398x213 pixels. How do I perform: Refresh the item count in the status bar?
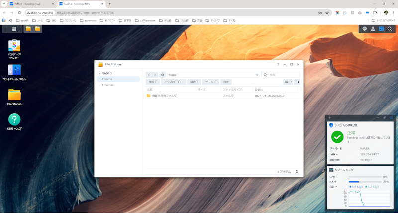(x=297, y=172)
